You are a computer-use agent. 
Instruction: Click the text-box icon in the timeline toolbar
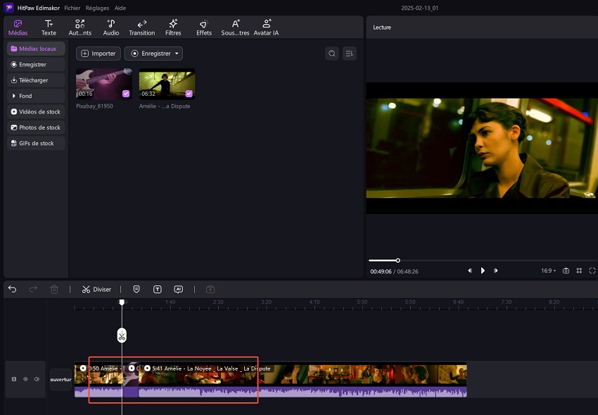pos(158,290)
